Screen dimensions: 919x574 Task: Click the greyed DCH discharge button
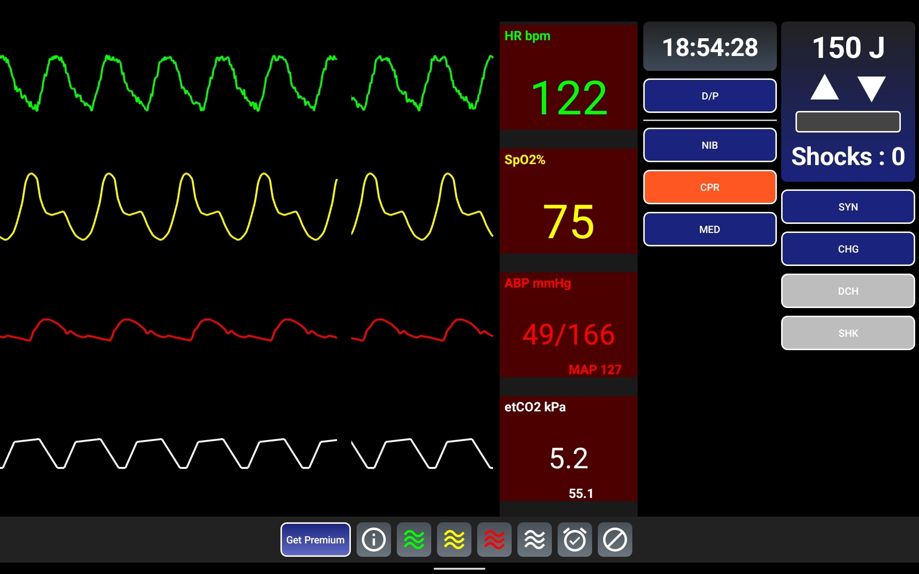pyautogui.click(x=848, y=291)
